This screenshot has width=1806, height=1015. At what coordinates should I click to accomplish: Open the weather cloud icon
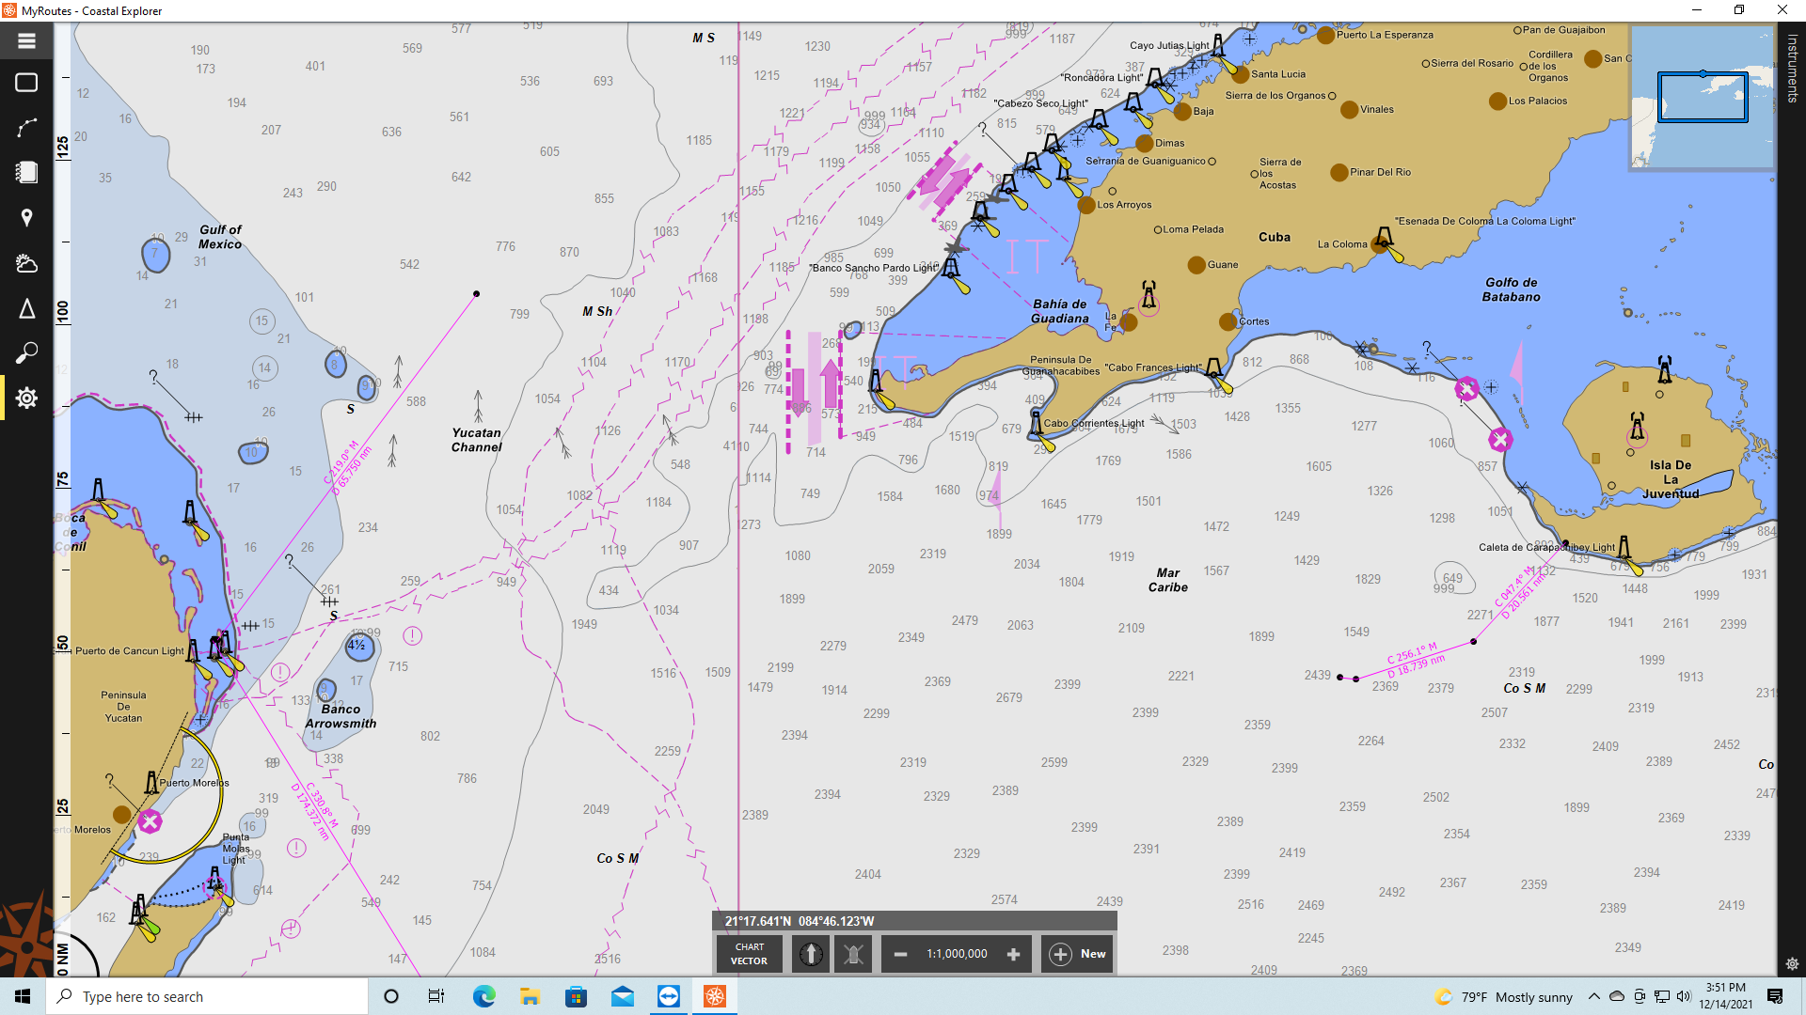(x=26, y=263)
